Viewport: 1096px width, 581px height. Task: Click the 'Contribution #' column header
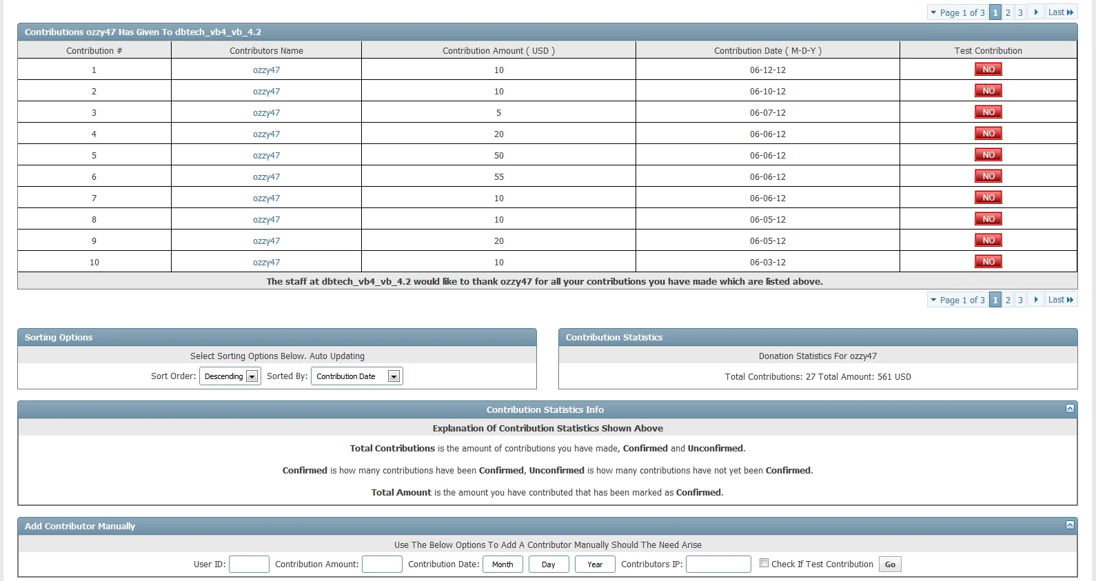(x=94, y=51)
